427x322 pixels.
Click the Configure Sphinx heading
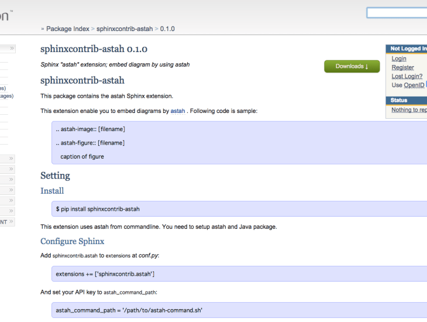tap(72, 241)
